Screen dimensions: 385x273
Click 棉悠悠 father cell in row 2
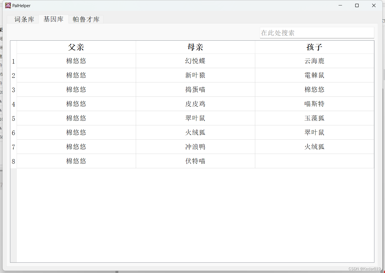click(x=76, y=75)
